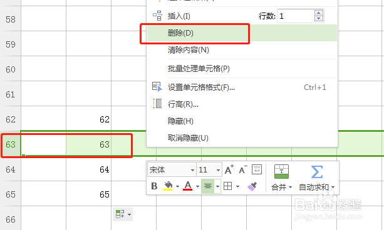Select Clear Contents (清除内容) menu item

[x=189, y=50]
